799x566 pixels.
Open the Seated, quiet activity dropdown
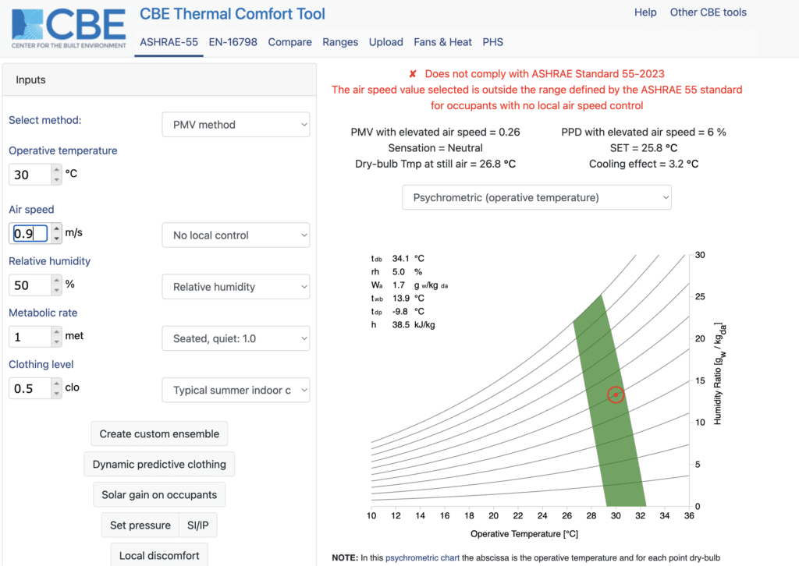point(236,338)
